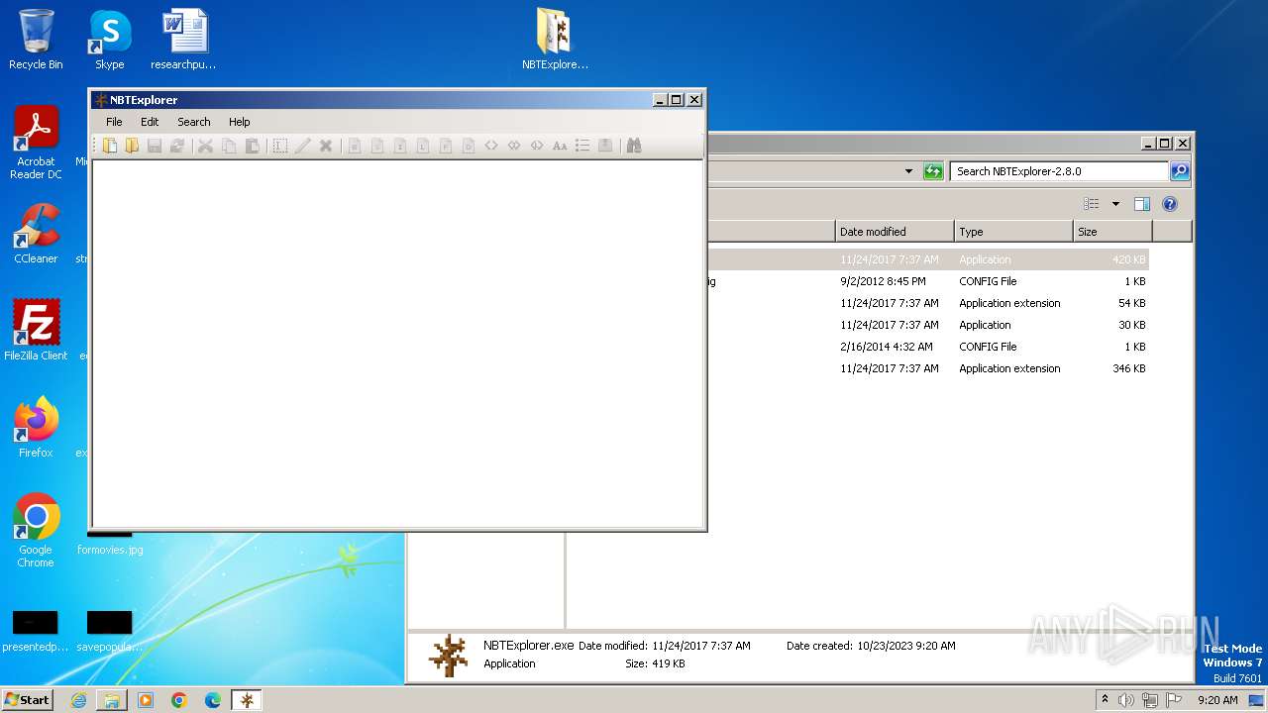Screen dimensions: 1268x713
Task: Click the Rename tag toolbar icon
Action: point(280,146)
